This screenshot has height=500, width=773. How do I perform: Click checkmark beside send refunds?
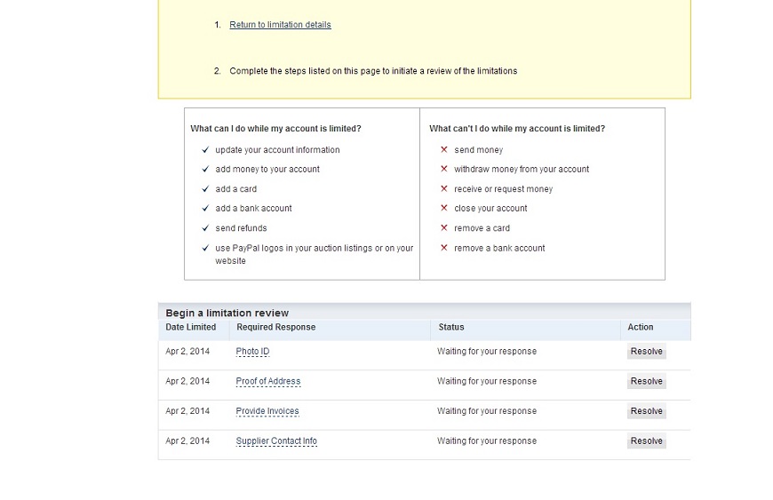coord(205,228)
